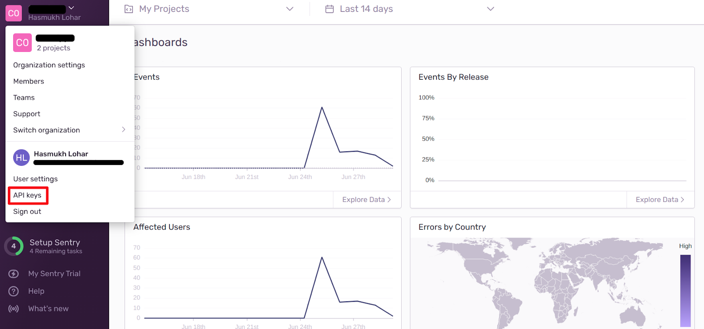The width and height of the screenshot is (704, 329).
Task: Click the 2 projects text
Action: coord(54,48)
